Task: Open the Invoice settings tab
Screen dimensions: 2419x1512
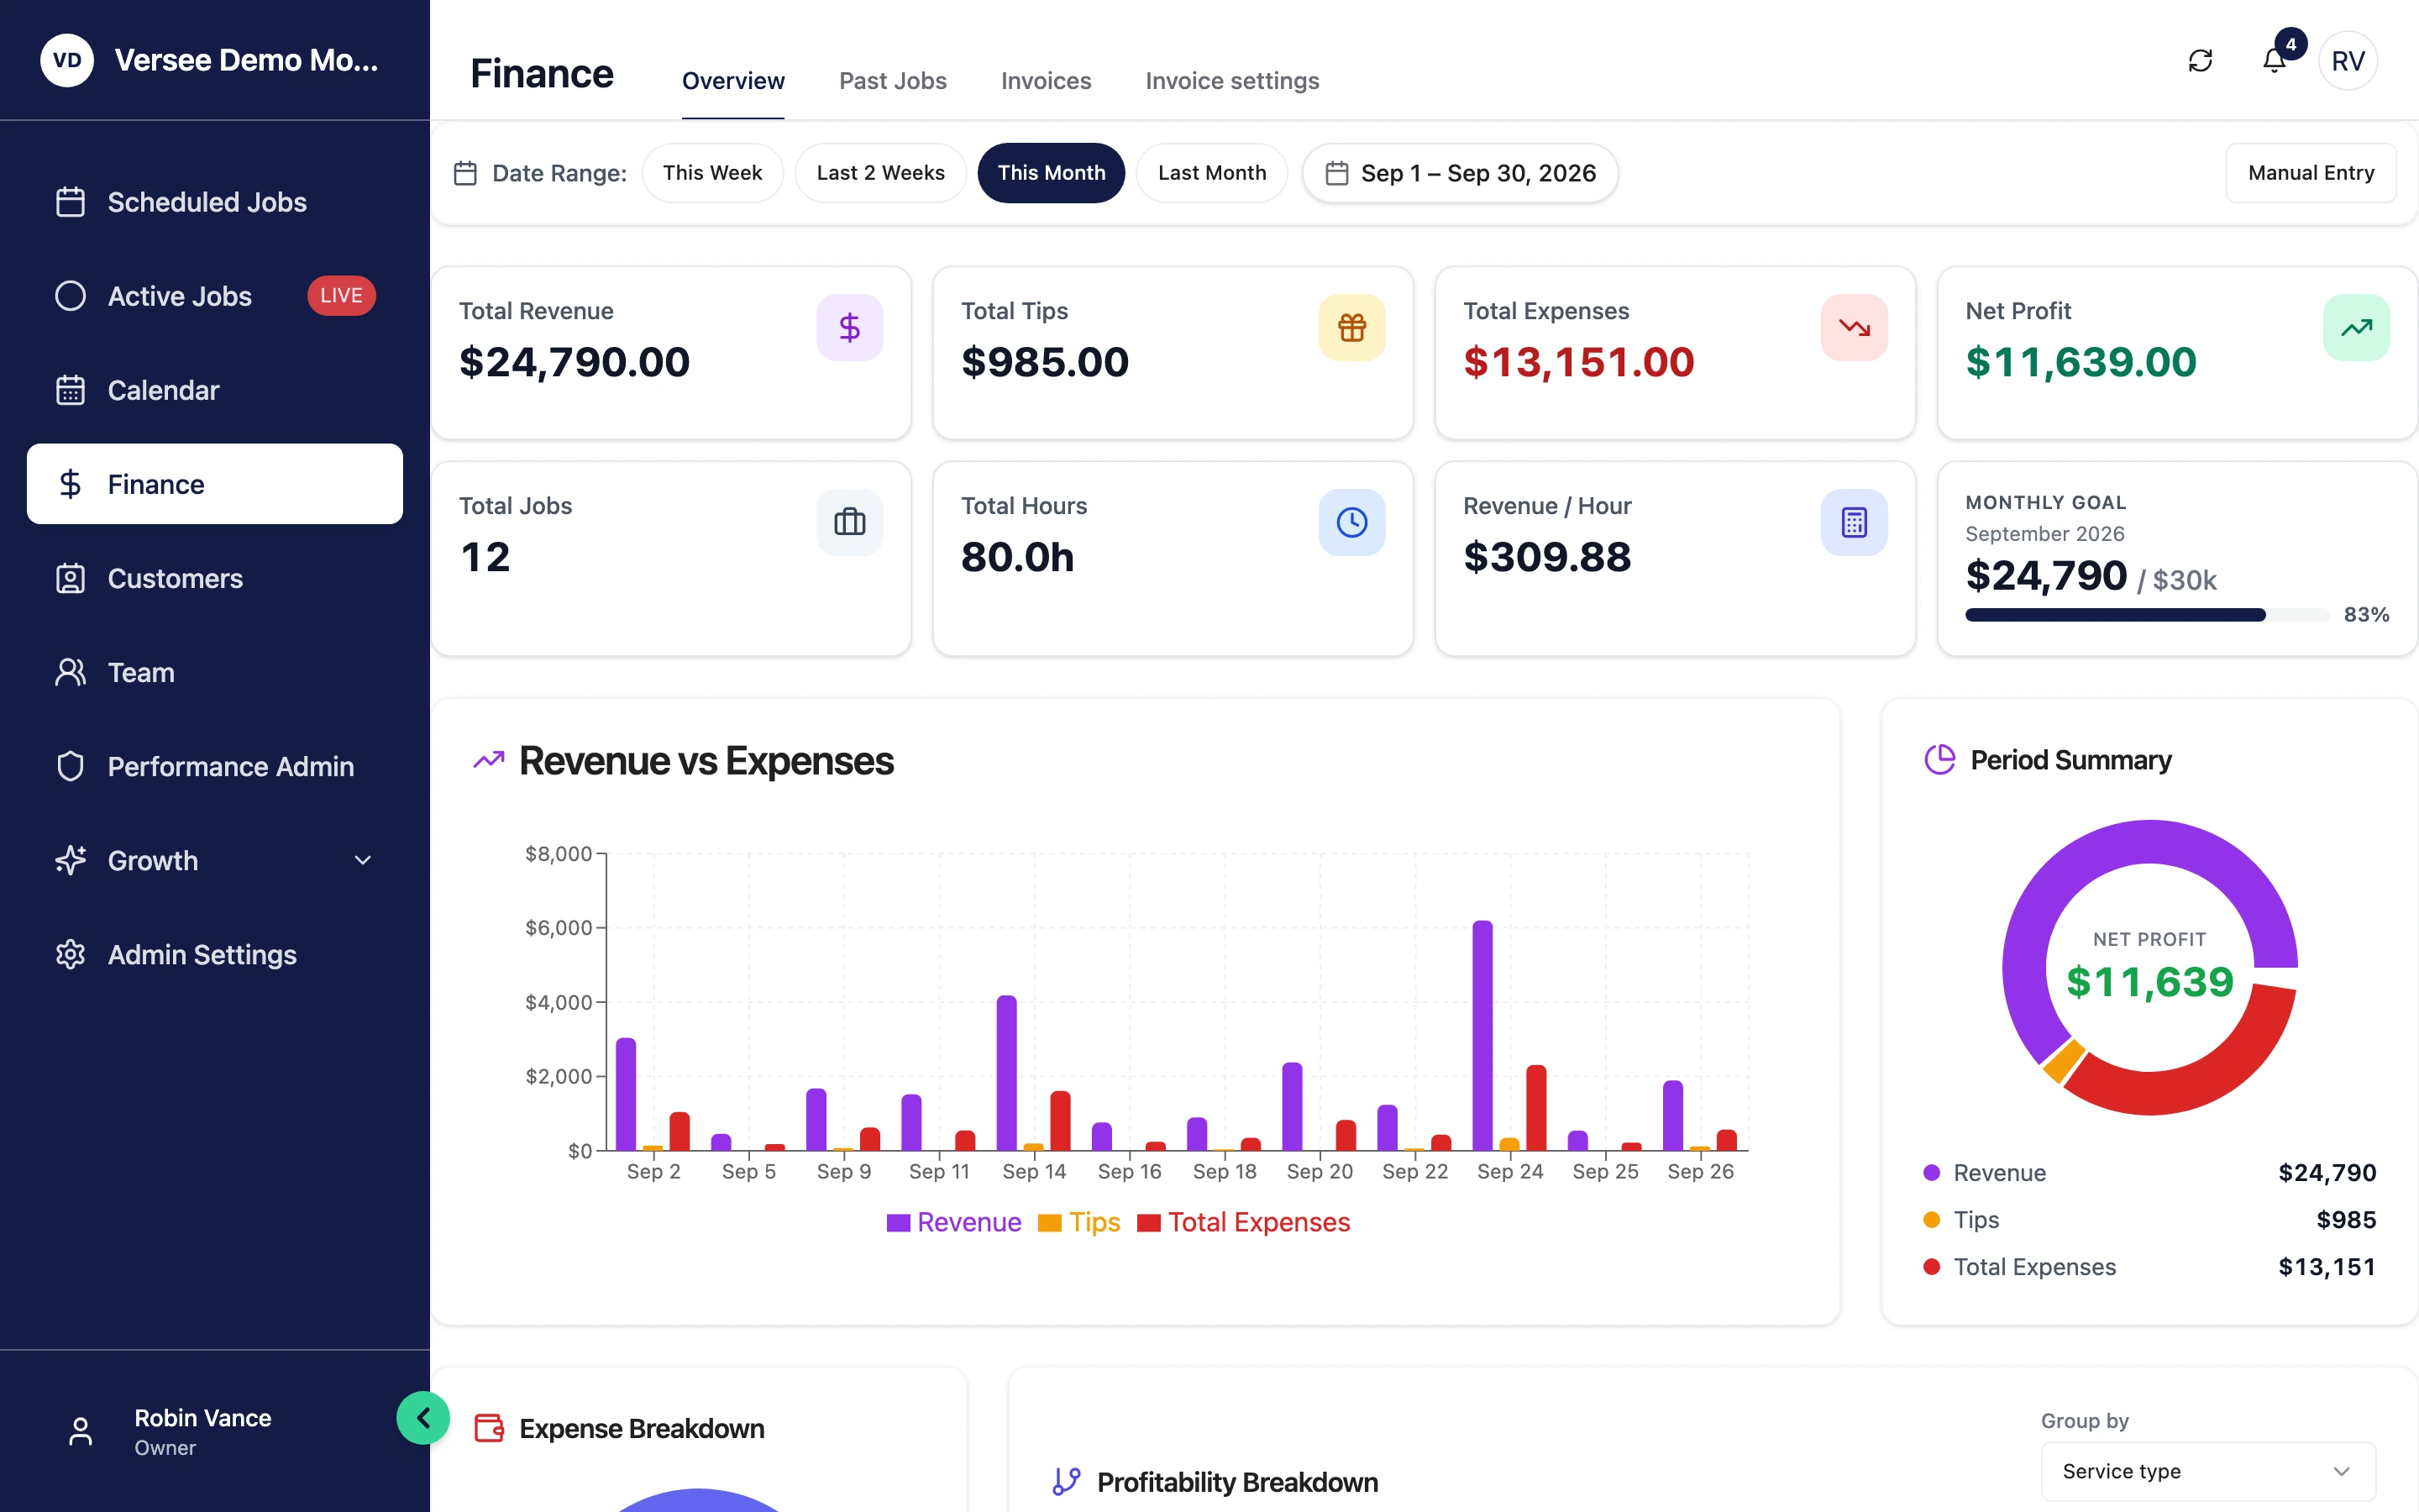Action: [x=1231, y=81]
